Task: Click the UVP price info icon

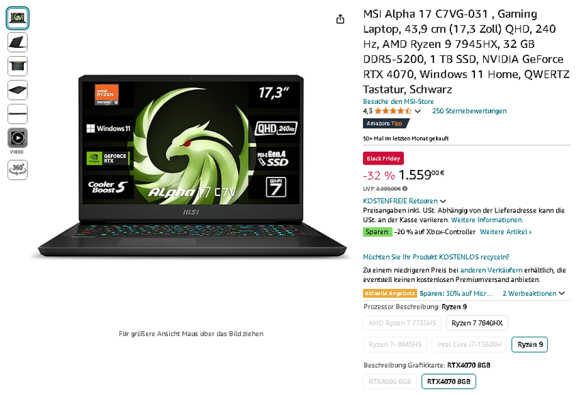Action: point(405,188)
